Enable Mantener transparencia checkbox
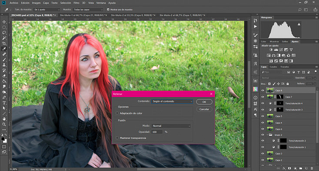This screenshot has width=319, height=171. click(117, 138)
